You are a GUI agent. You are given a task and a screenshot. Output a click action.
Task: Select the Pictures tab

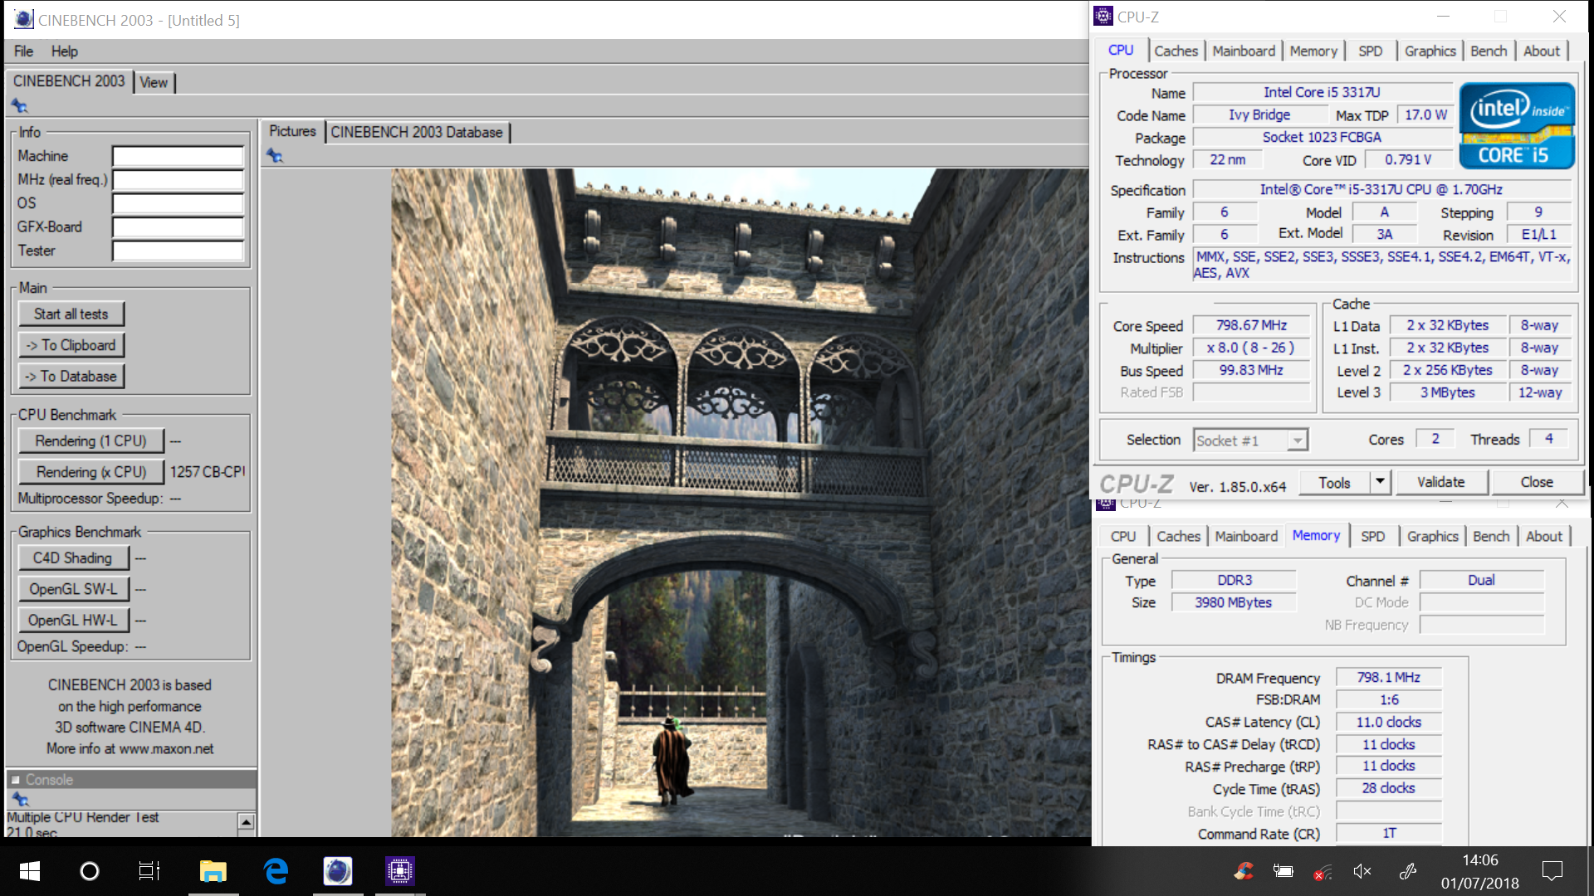tap(292, 131)
